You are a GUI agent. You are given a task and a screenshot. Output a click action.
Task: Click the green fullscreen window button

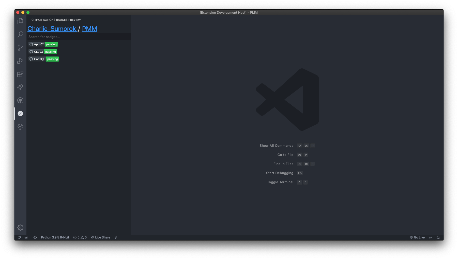coord(28,12)
